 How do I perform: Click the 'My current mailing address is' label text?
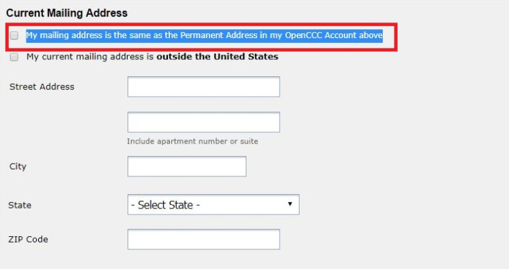coord(90,57)
